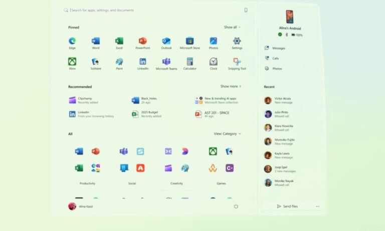Viewport: 385px width, 231px height.
Task: Toggle the phone panel icon beside search
Action: click(x=246, y=10)
